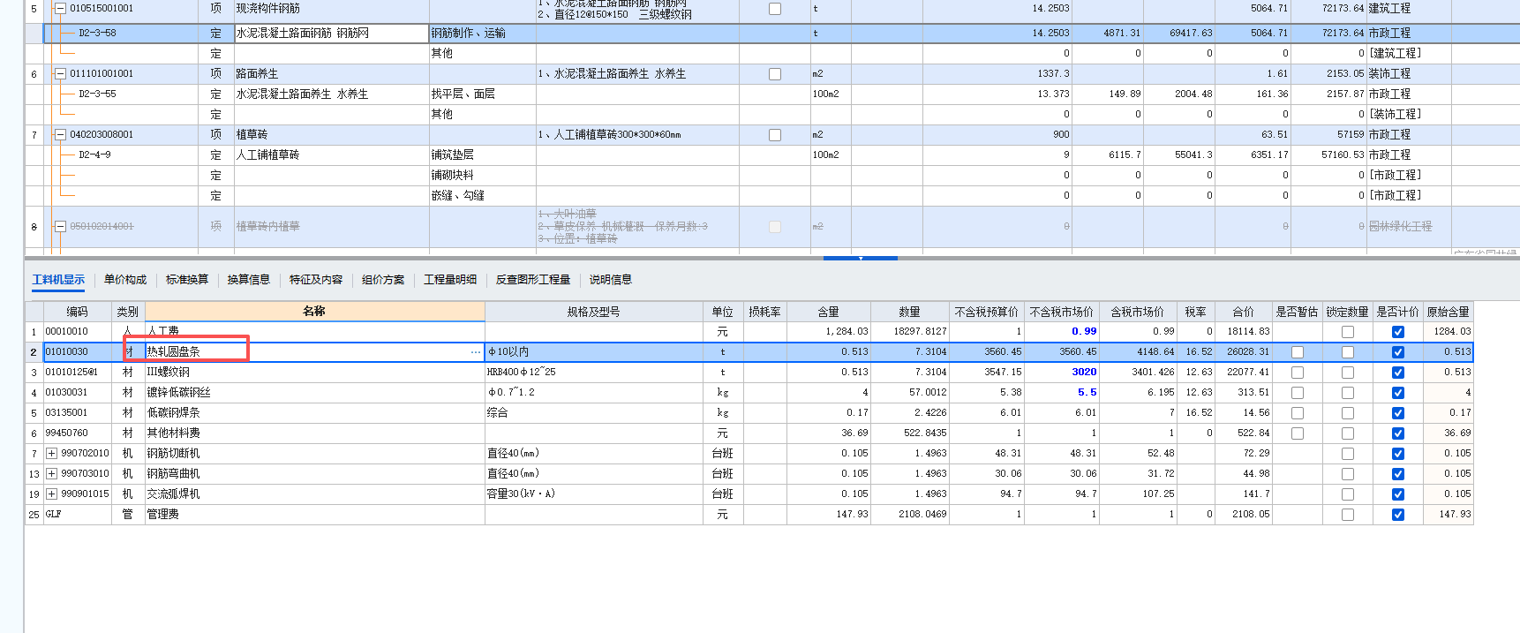Image resolution: width=1520 pixels, height=633 pixels.
Task: Click the pane splitter collapse handle
Action: point(861,258)
